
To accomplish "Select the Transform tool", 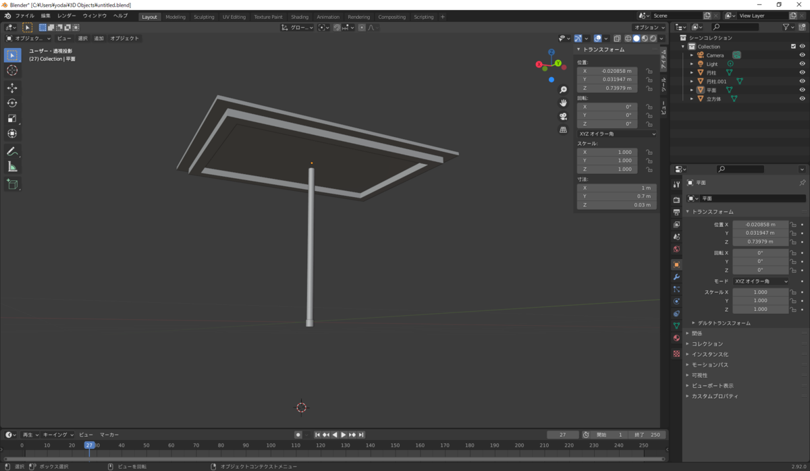I will coord(12,134).
